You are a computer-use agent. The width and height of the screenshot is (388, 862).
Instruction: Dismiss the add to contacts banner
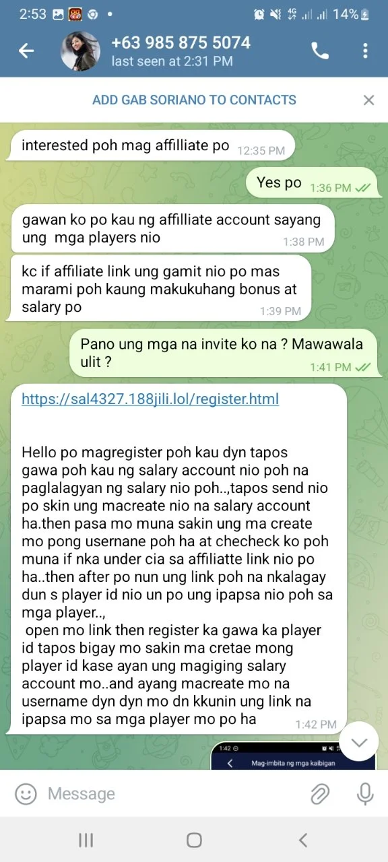pyautogui.click(x=368, y=100)
